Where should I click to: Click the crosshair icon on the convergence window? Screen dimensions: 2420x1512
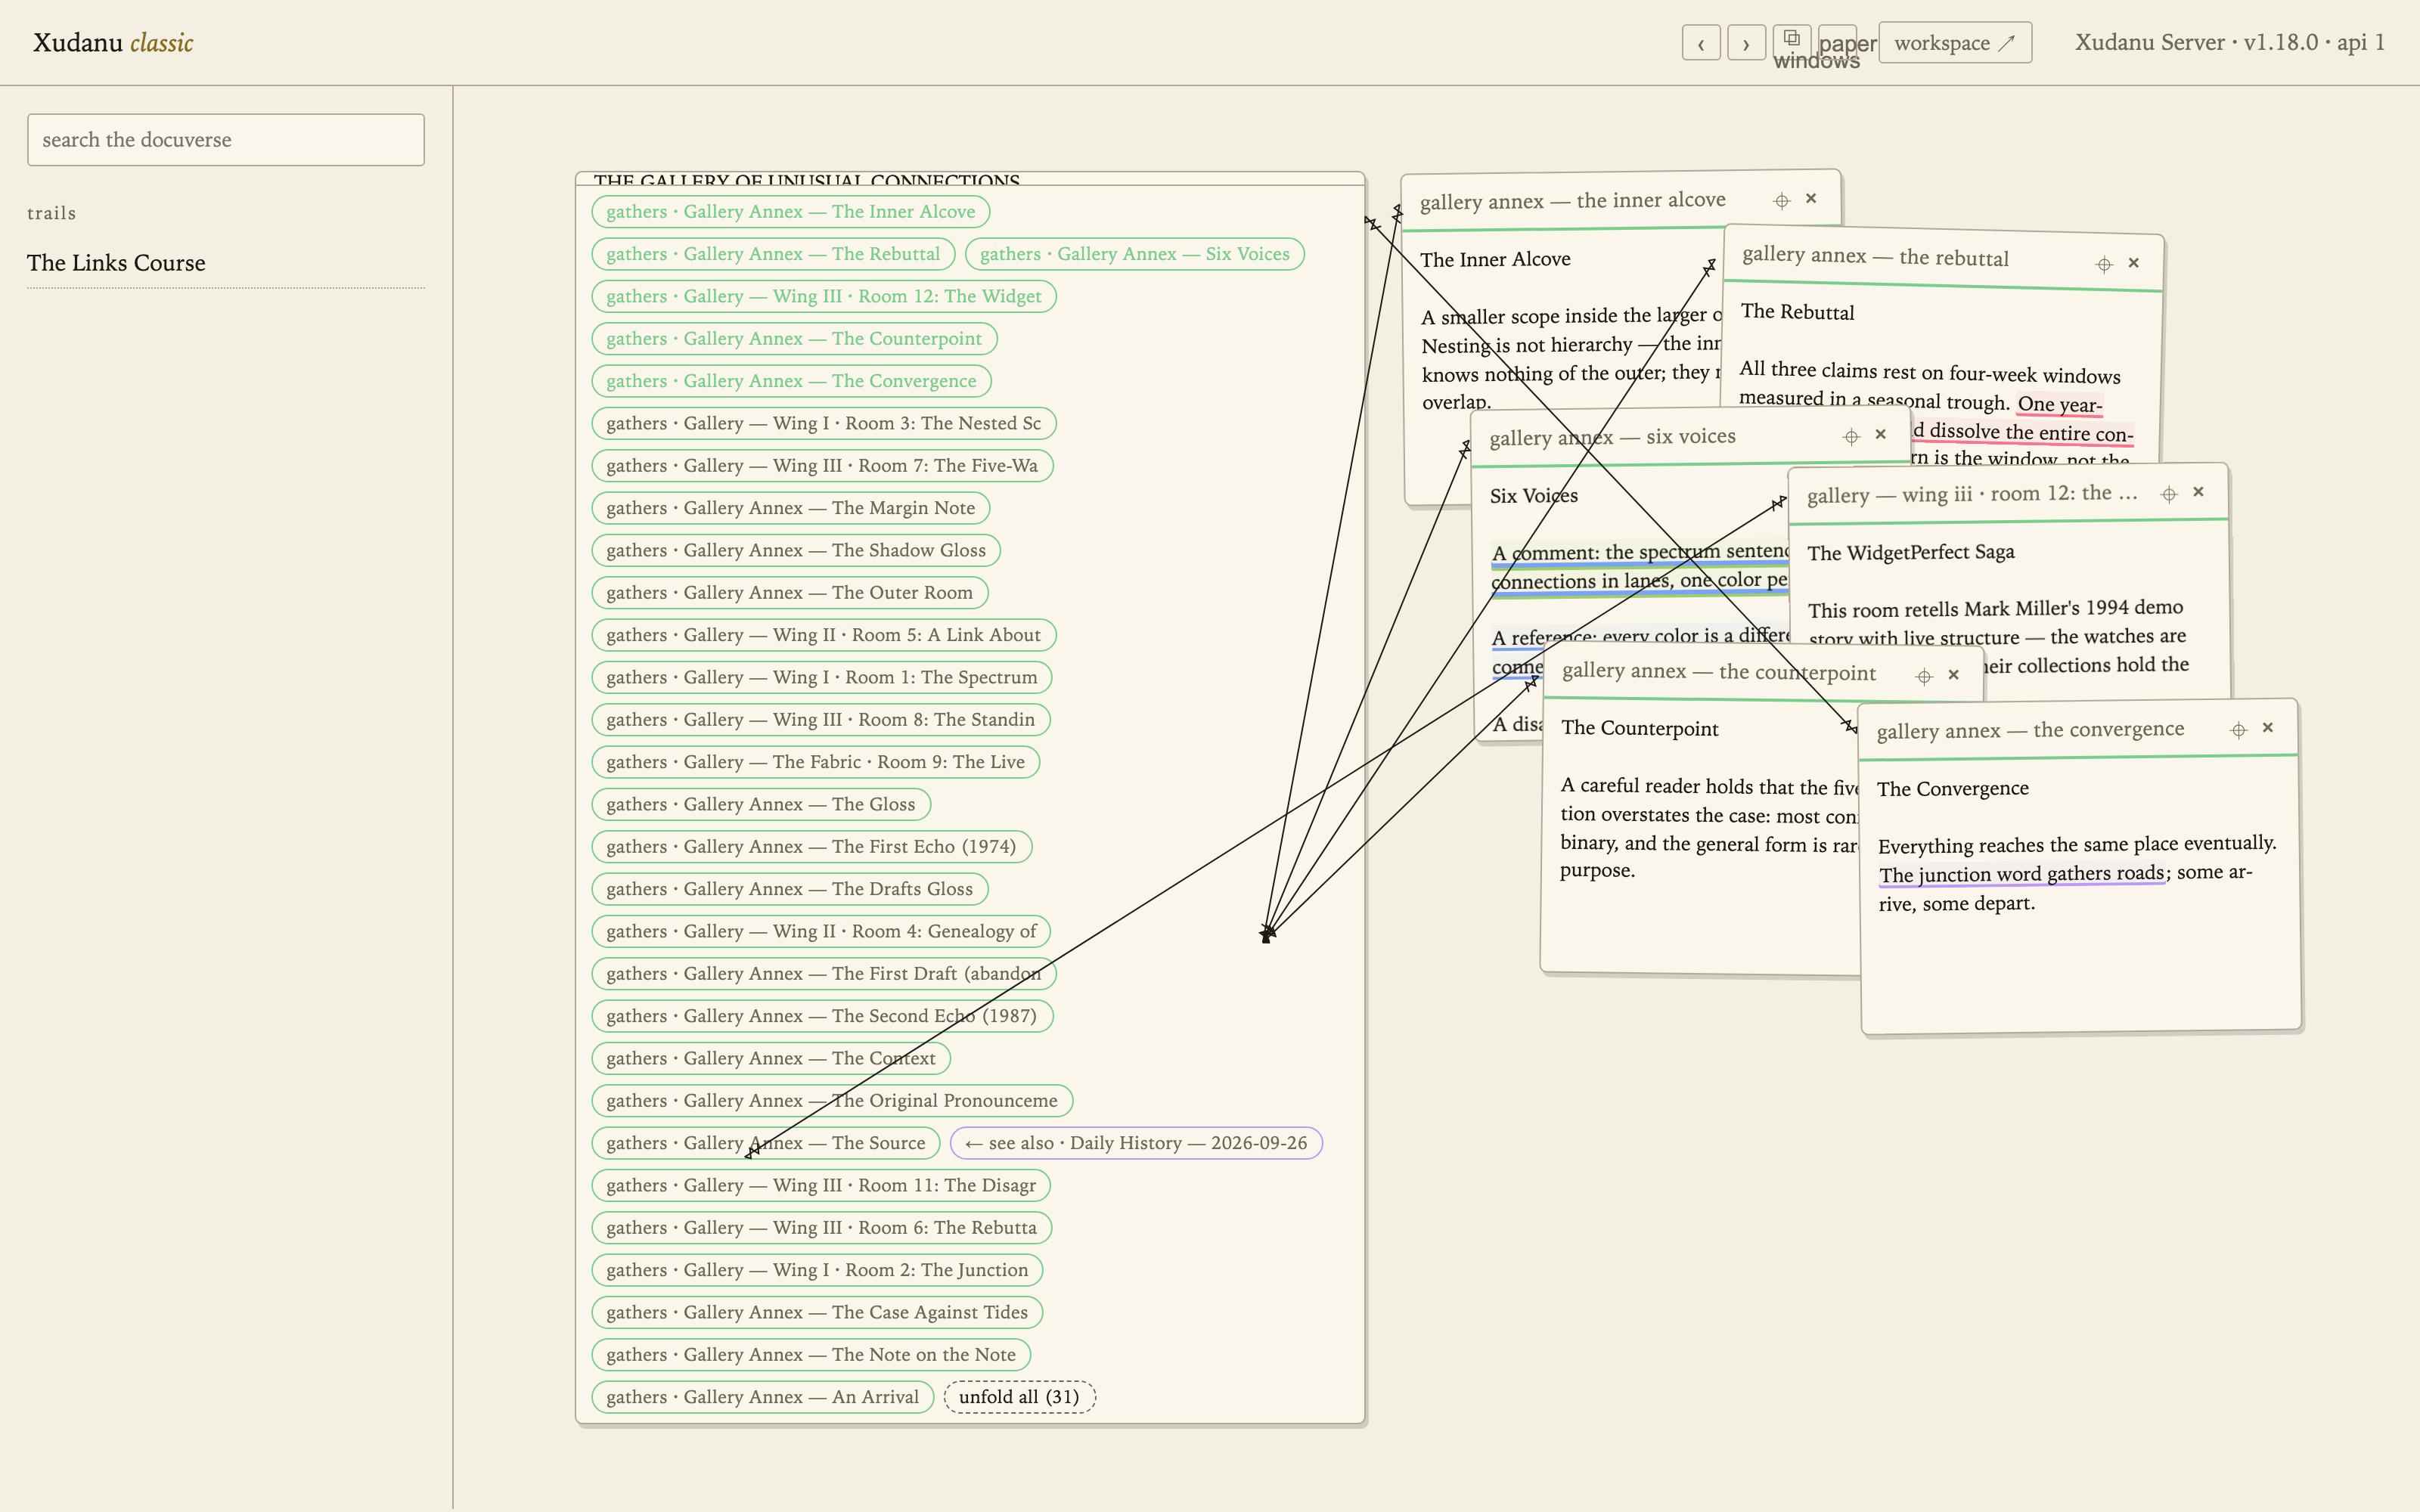pyautogui.click(x=2239, y=730)
